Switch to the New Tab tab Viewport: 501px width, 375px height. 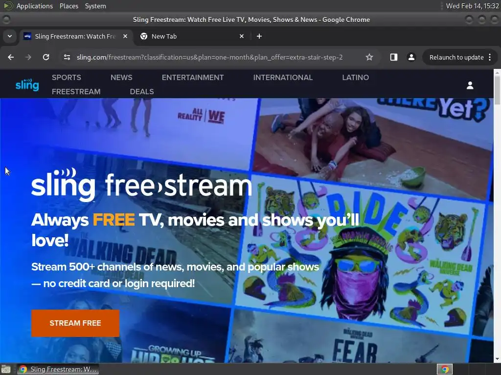tap(192, 36)
